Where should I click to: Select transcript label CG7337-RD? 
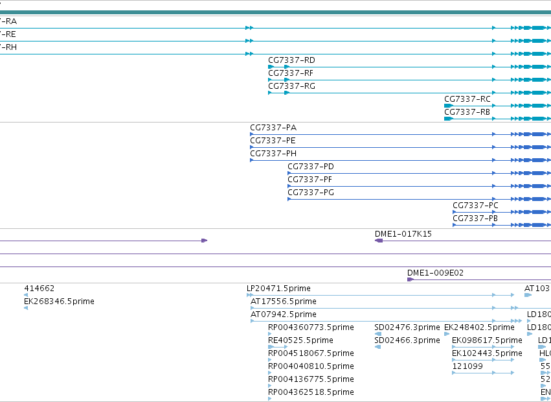(x=291, y=60)
